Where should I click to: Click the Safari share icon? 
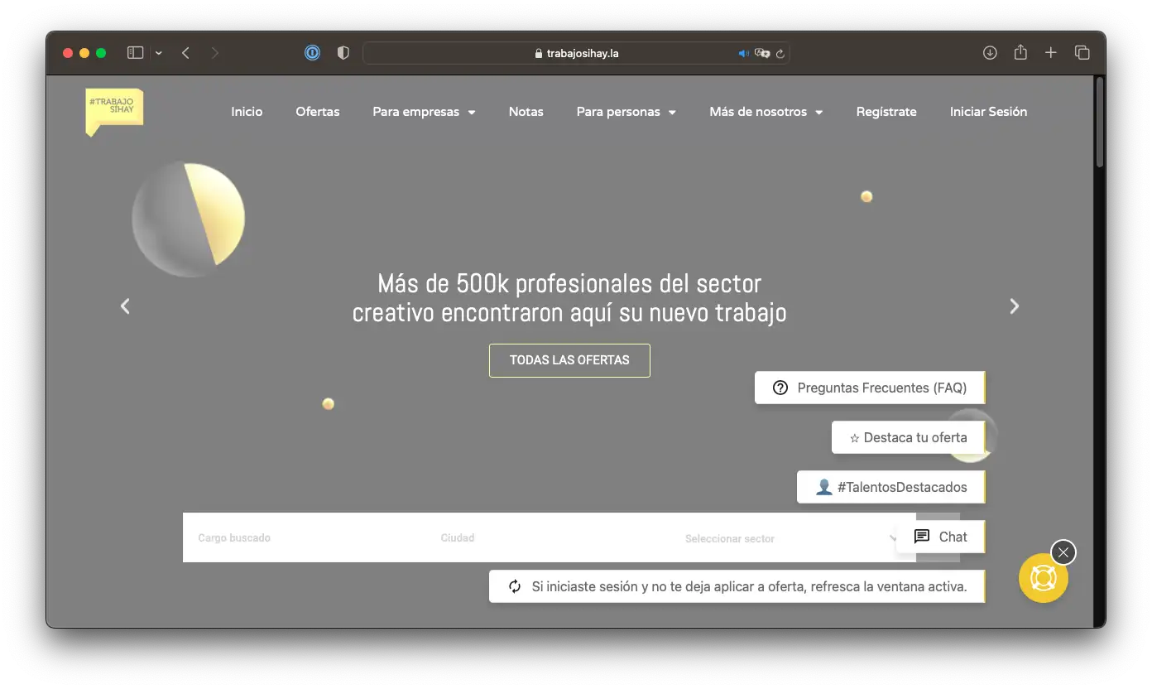pyautogui.click(x=1020, y=53)
